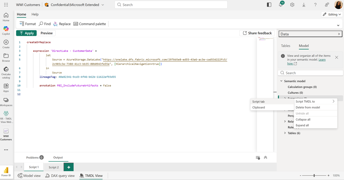Select Delete from model in context menu
This screenshot has width=344, height=180.
coord(315,107)
